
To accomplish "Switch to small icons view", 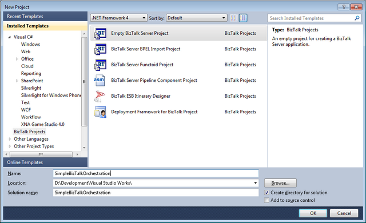I will (234, 18).
